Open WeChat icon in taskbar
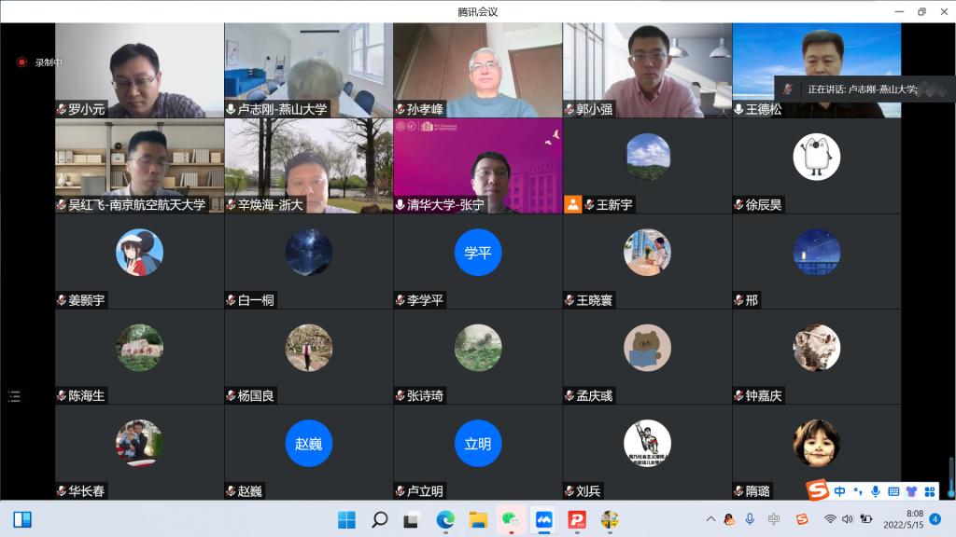Screen dimensions: 956x537 pos(511,519)
